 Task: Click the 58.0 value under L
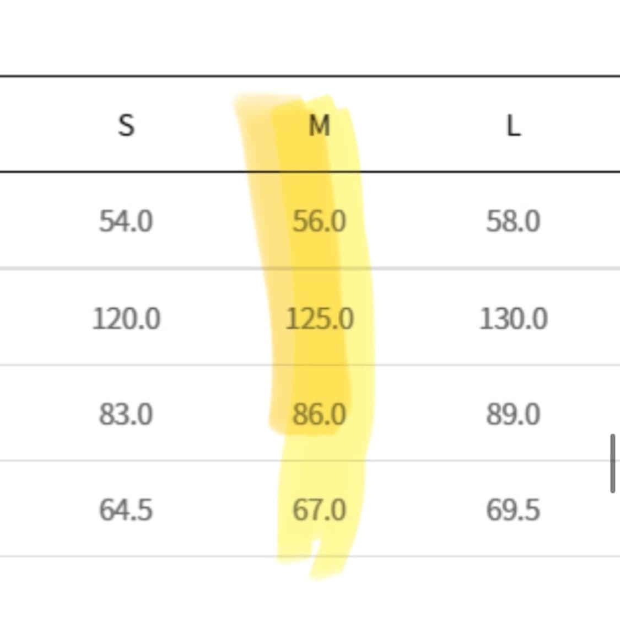513,222
